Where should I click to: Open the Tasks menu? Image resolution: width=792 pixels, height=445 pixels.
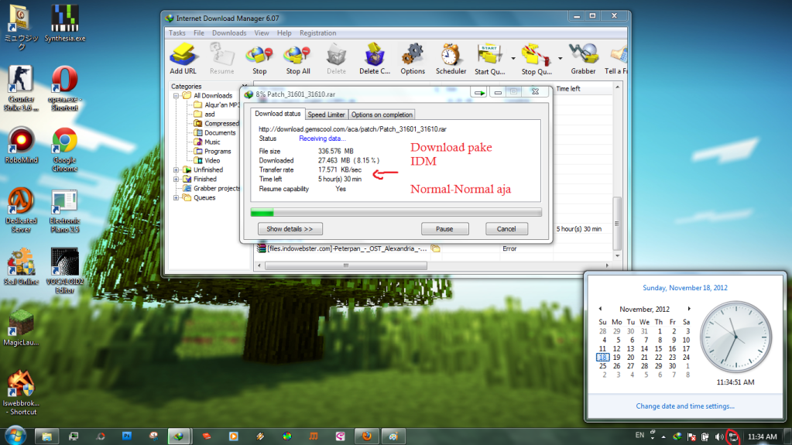pyautogui.click(x=177, y=33)
